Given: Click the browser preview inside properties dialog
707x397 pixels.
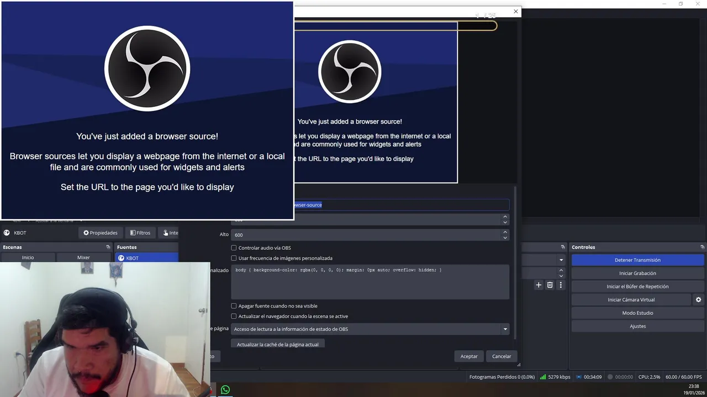Looking at the screenshot, I should [376, 103].
